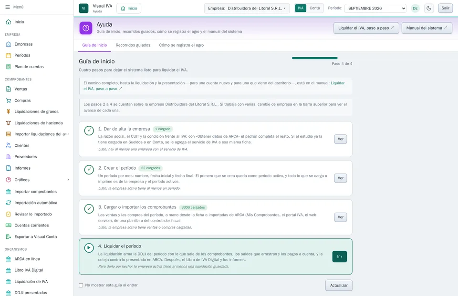Click the VI Visual IVA logo

[x=83, y=8]
